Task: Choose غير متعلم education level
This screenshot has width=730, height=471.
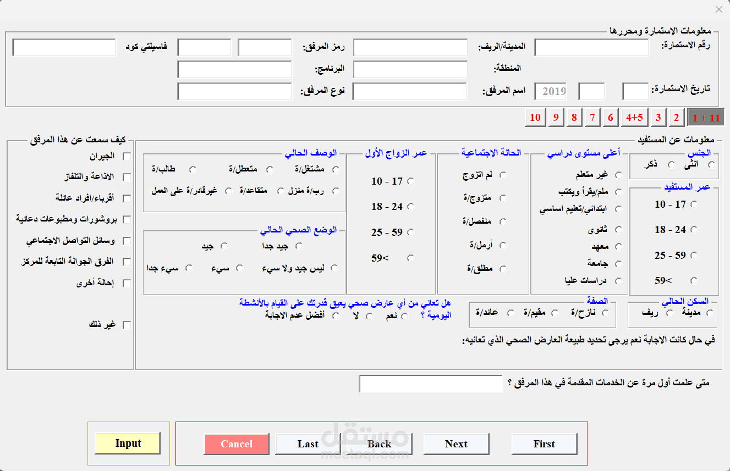Action: point(618,175)
